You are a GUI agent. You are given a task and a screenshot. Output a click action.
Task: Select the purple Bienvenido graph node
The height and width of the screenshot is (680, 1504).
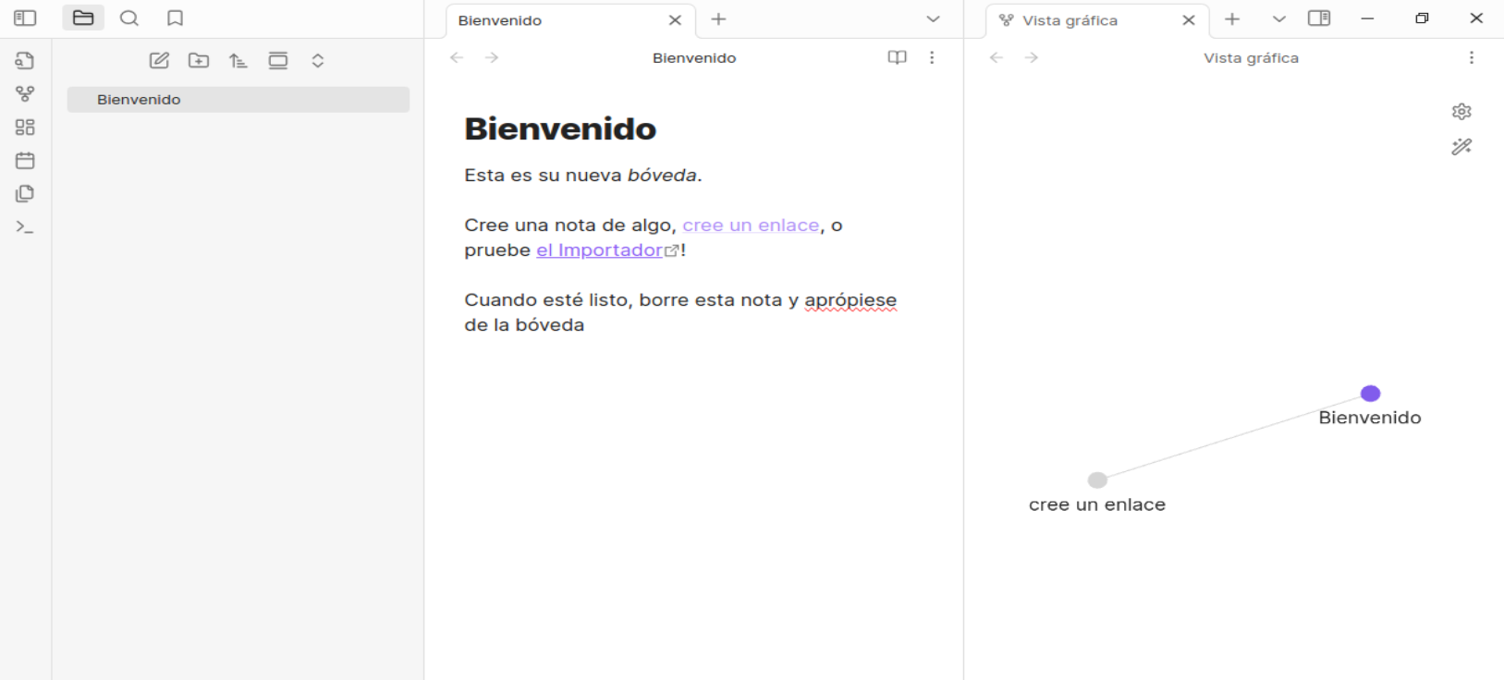[1370, 394]
